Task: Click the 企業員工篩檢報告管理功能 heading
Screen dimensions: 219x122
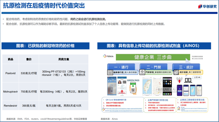Action: click(x=192, y=100)
